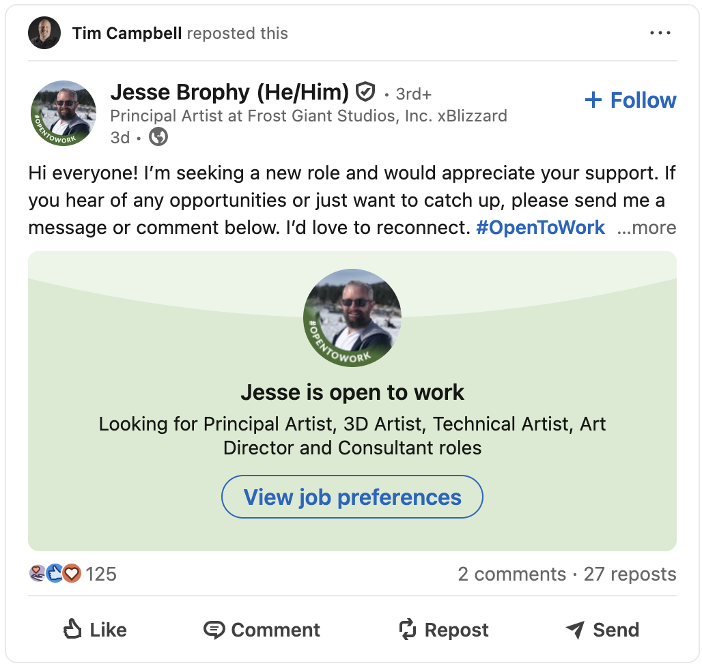This screenshot has height=670, width=702.
Task: Click the verified shield badge next to Jesse Brophy
Action: (x=365, y=92)
